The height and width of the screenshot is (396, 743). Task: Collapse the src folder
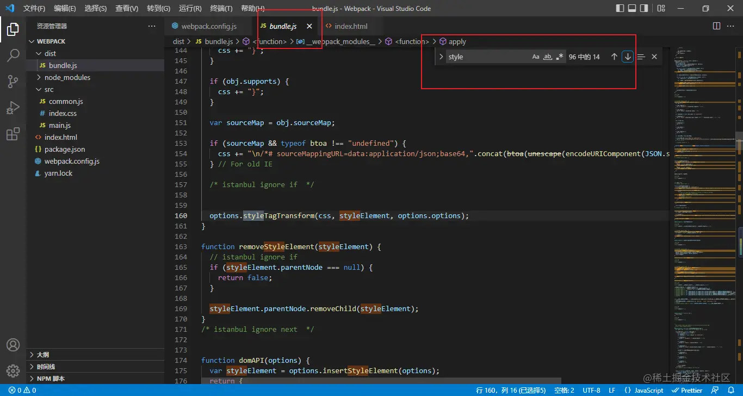95,89
